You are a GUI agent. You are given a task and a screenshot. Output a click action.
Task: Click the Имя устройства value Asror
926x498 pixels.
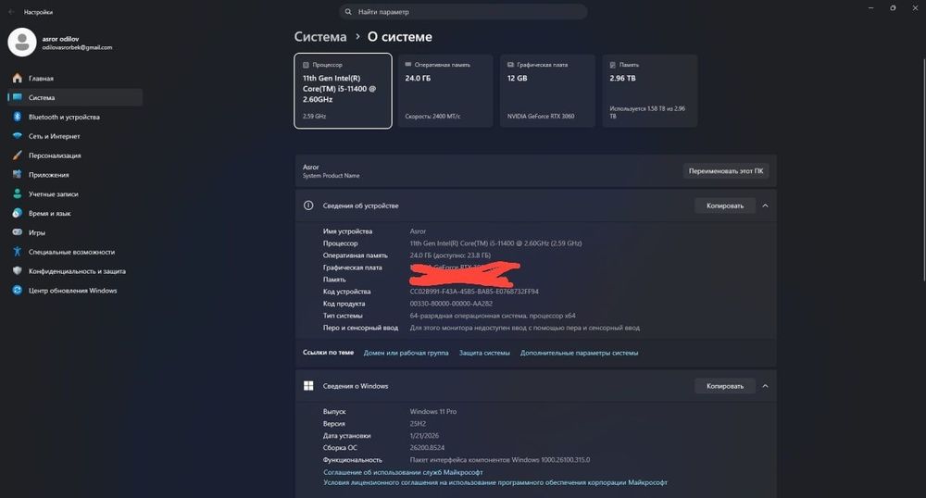(x=418, y=231)
